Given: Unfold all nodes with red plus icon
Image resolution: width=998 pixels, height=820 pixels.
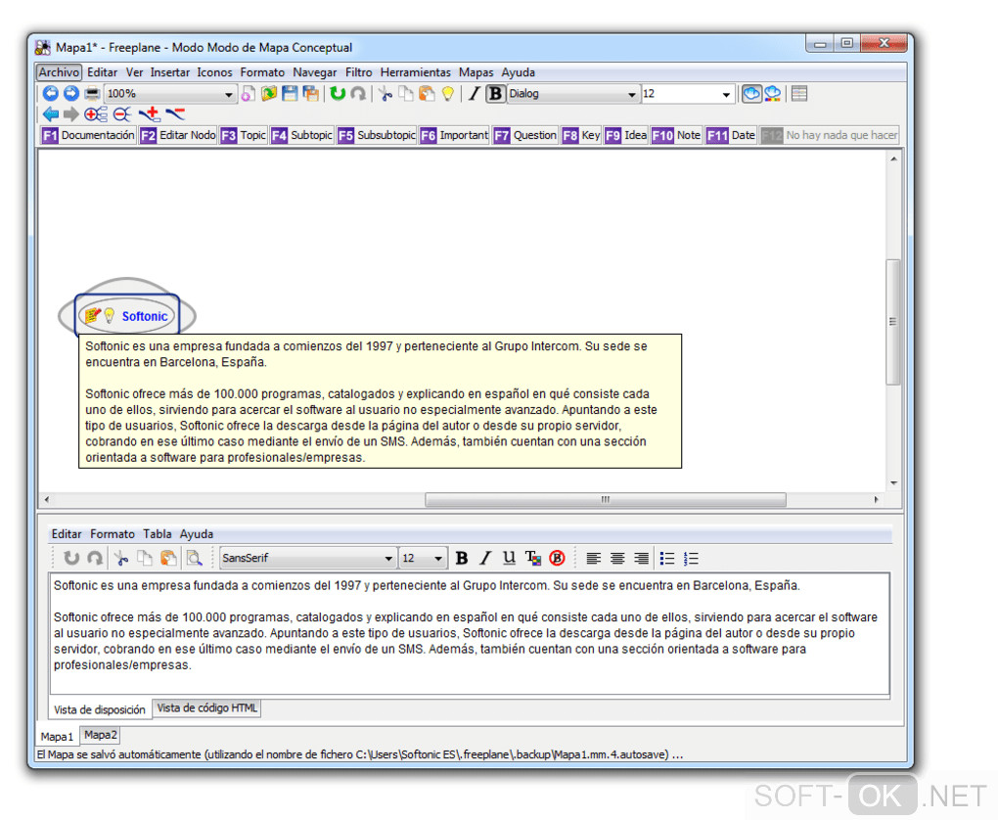Looking at the screenshot, I should coord(96,114).
